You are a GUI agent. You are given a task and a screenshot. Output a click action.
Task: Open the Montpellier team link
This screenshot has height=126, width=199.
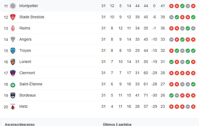[x=29, y=6]
